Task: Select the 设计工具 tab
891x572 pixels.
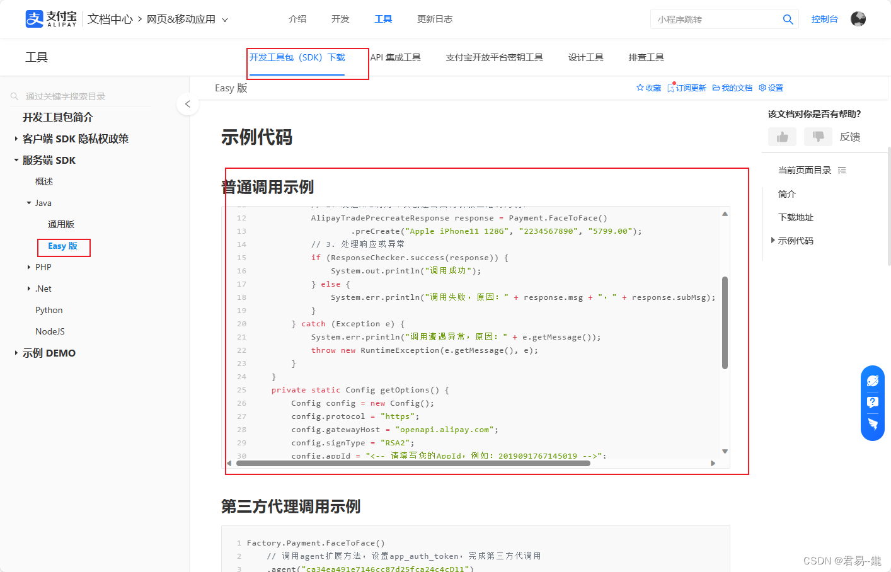Action: [585, 57]
